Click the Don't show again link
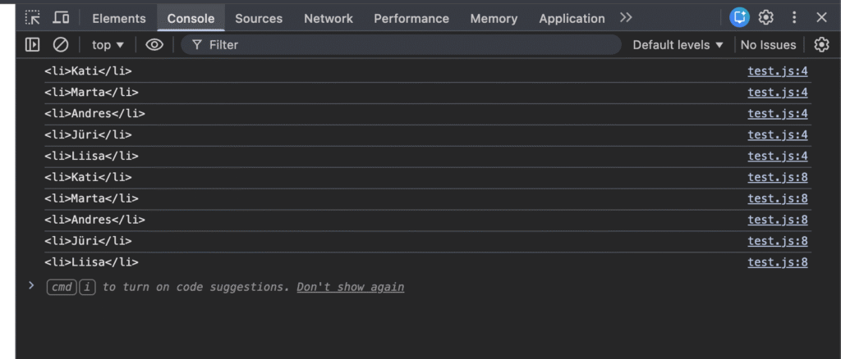The width and height of the screenshot is (841, 359). pyautogui.click(x=351, y=287)
